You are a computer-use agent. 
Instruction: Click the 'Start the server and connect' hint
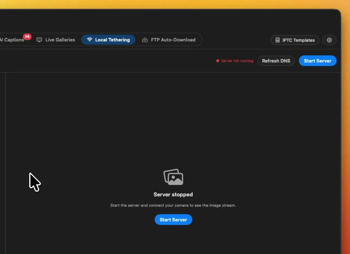click(173, 205)
